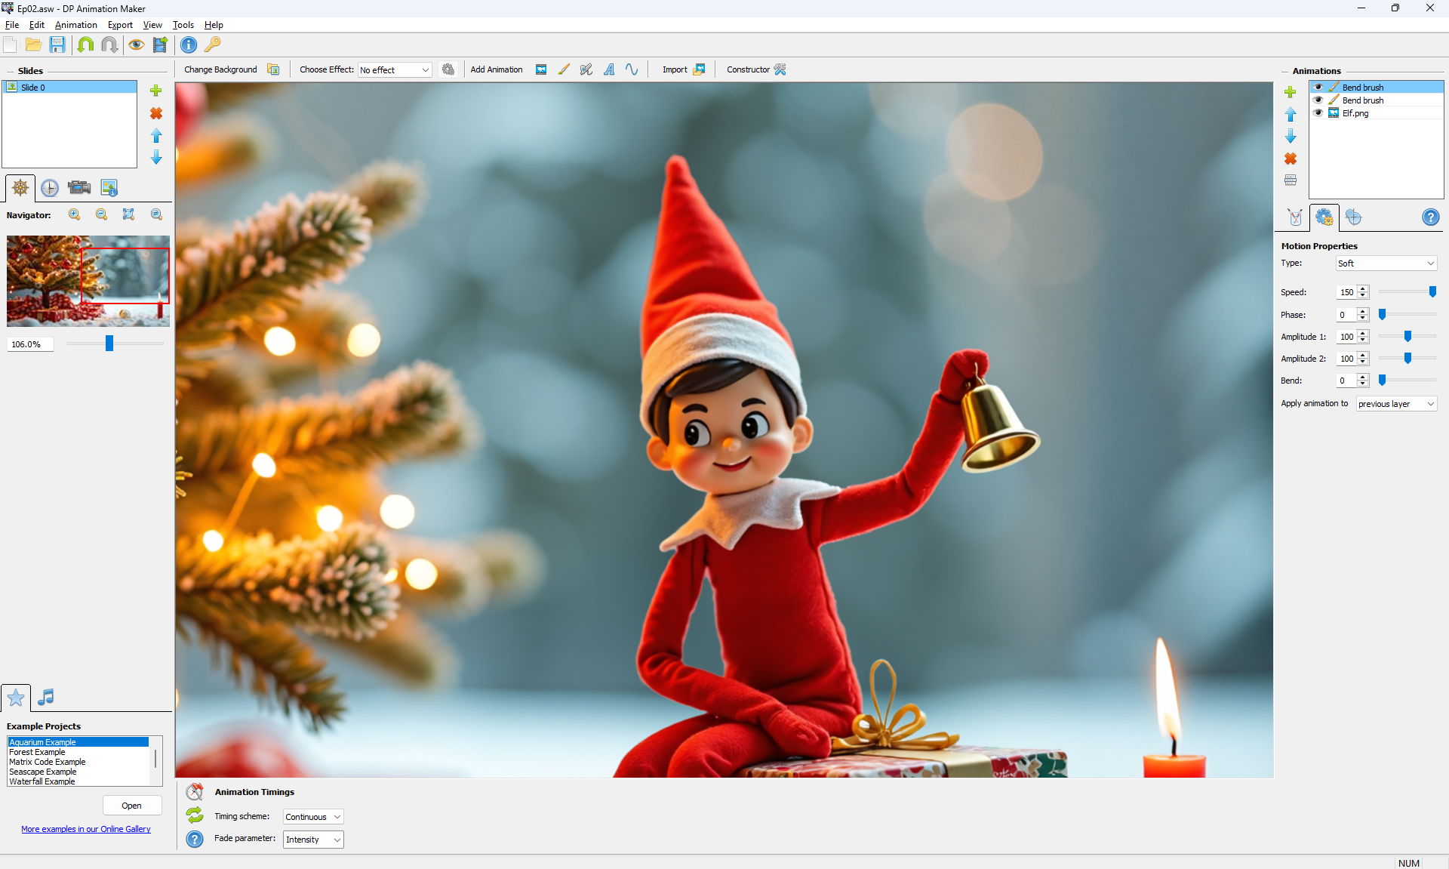Screen dimensions: 1449x869
Task: Click the bend brush tool icon
Action: [564, 69]
